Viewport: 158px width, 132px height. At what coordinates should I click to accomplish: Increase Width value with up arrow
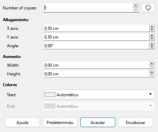152,64
